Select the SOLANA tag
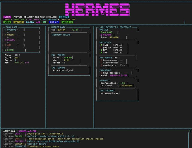The height and width of the screenshot is (148, 192). [30, 22]
